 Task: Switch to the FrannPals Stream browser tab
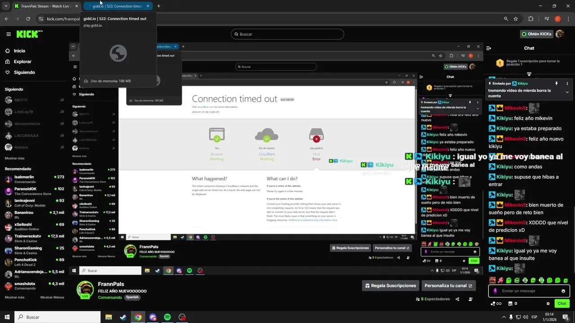(x=46, y=6)
